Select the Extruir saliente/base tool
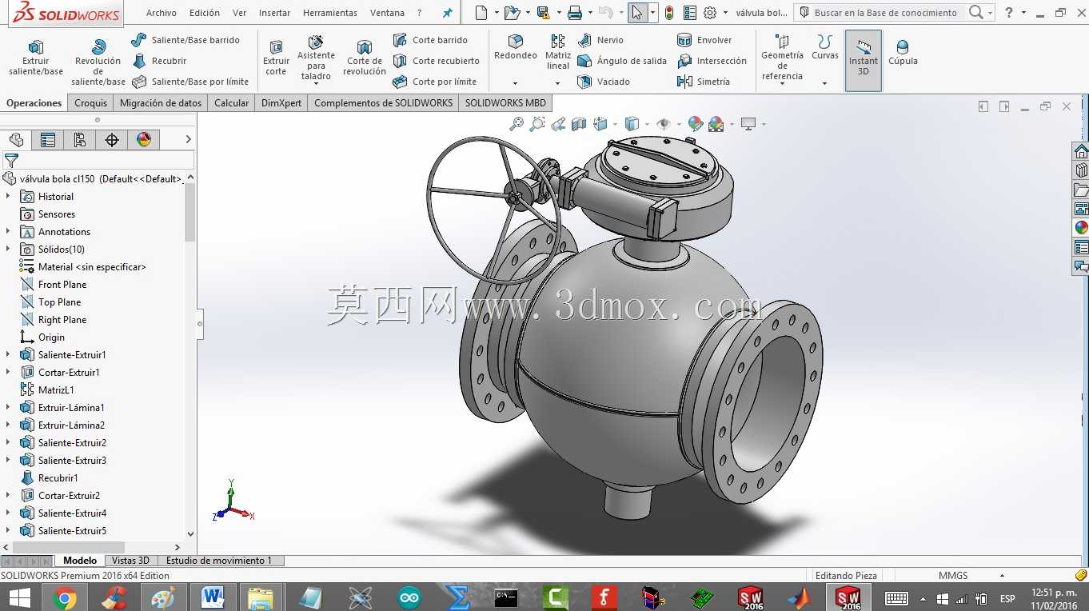The width and height of the screenshot is (1089, 611). [x=36, y=58]
